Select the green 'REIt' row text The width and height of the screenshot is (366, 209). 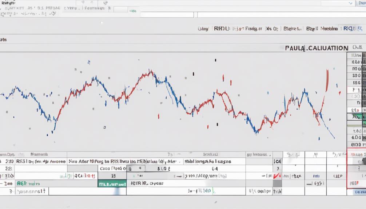(x=28, y=184)
